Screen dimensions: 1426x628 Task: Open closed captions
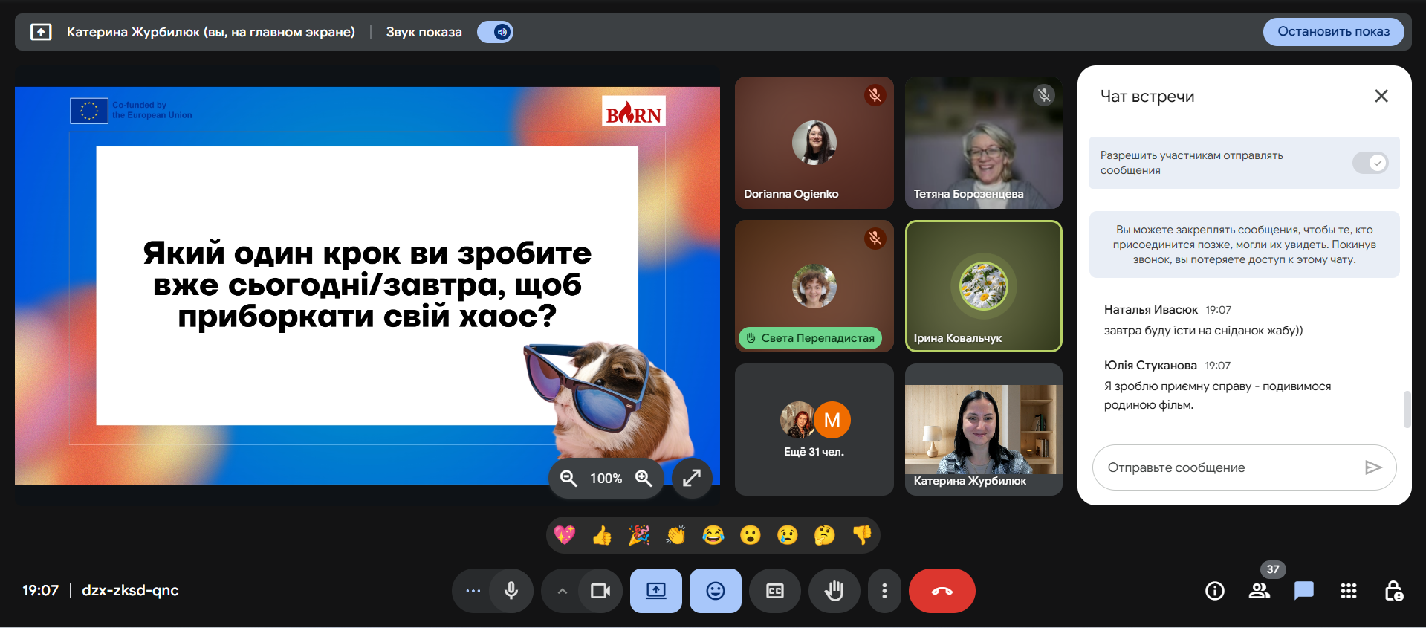tap(774, 591)
